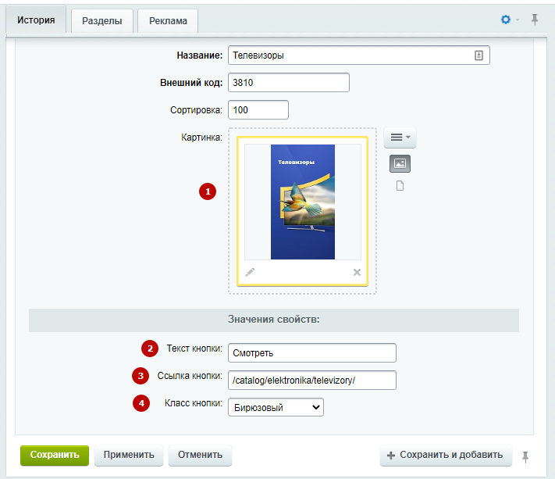Click the Внешний код field with 3810
The width and height of the screenshot is (555, 479).
pos(289,83)
